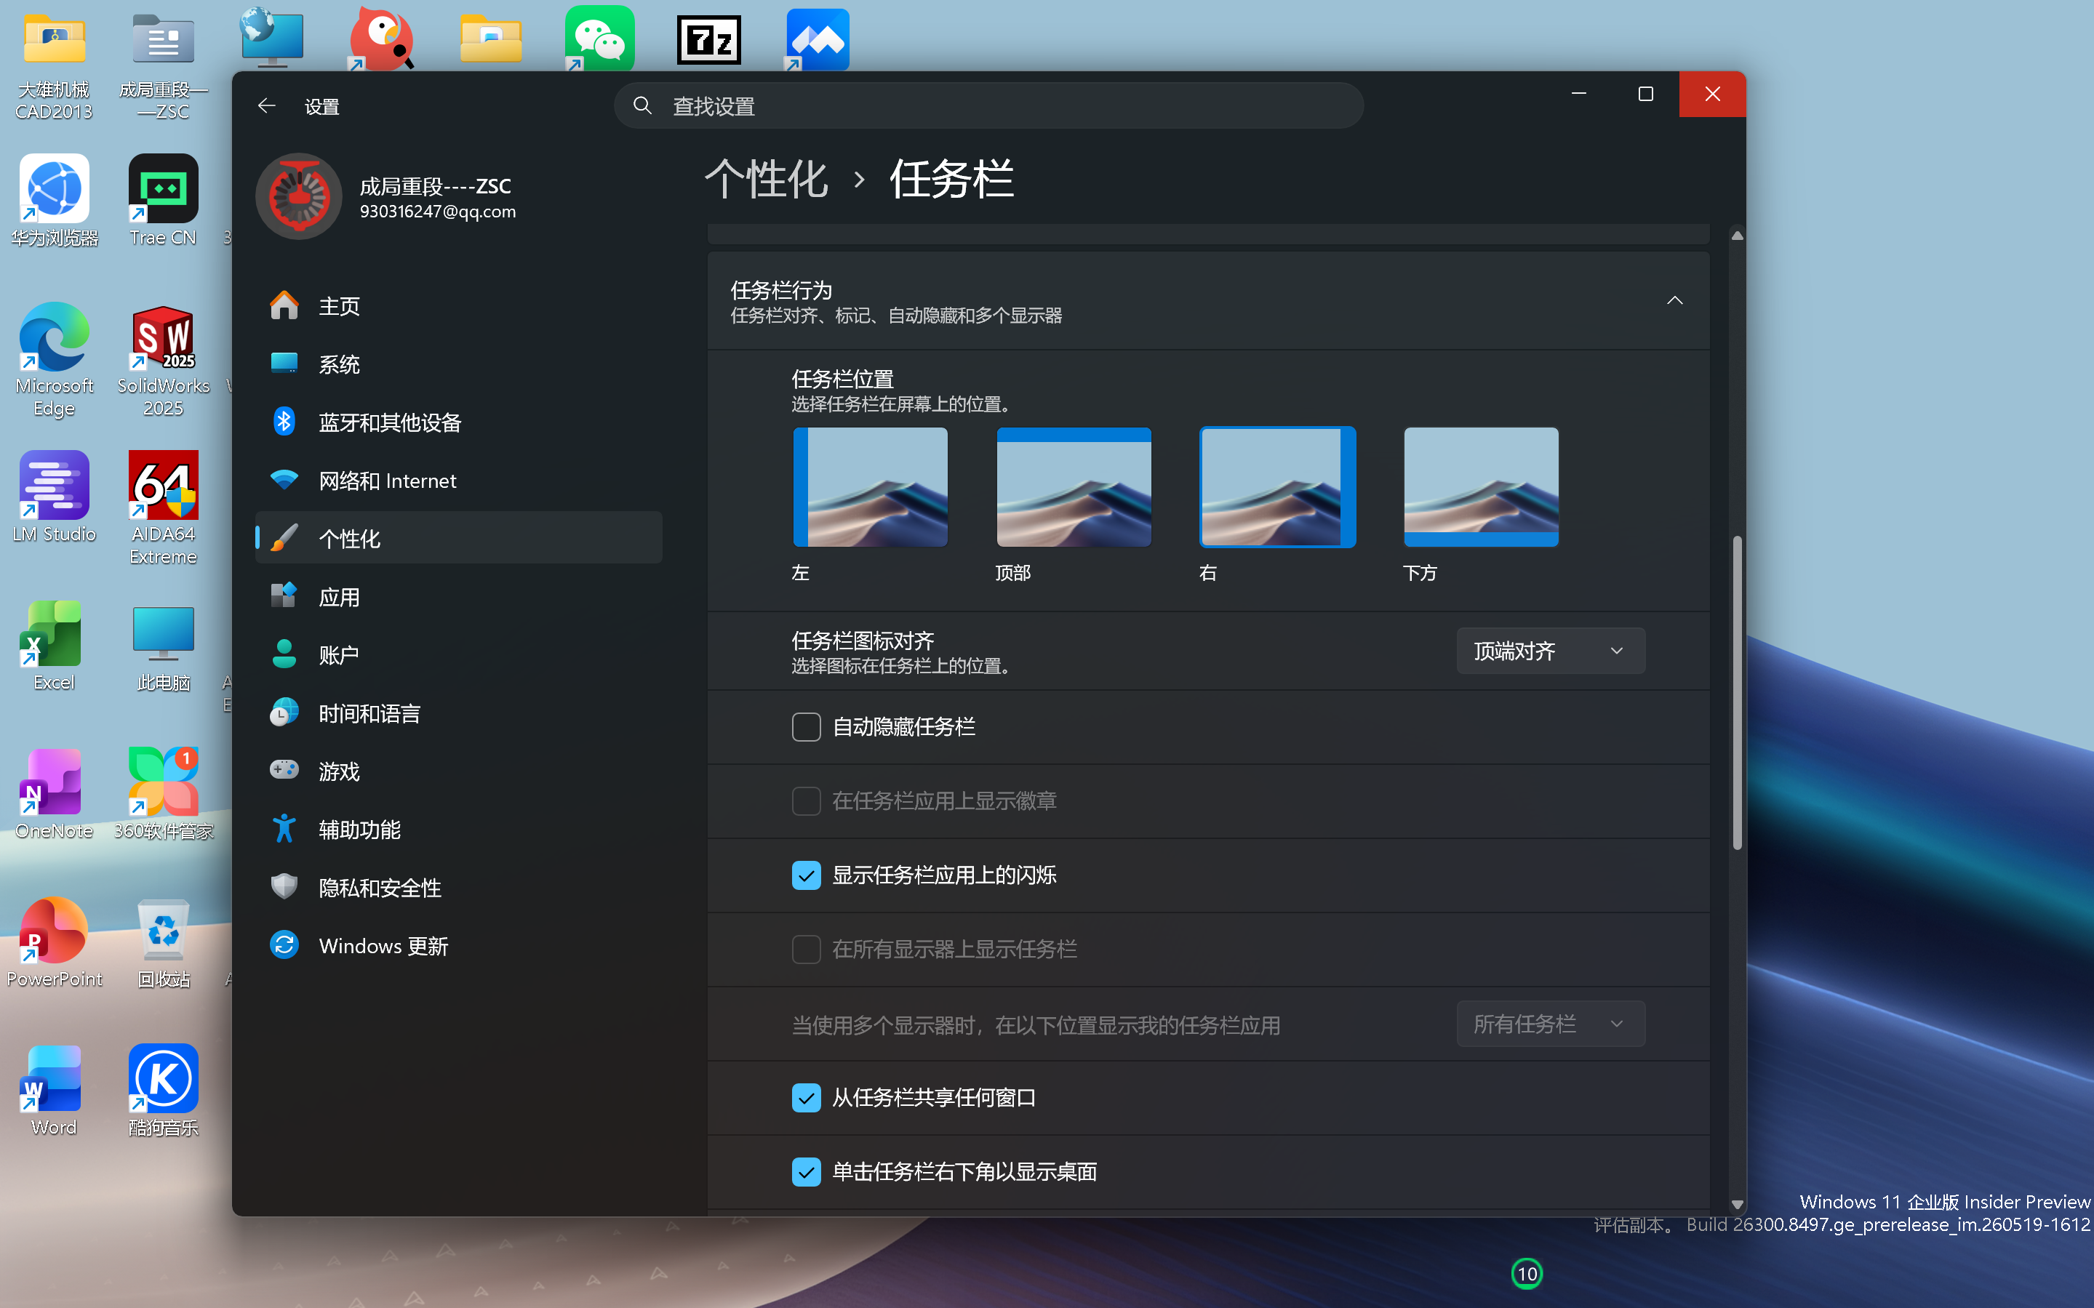Click 个性化 breadcrumb link
Screen dimensions: 2094x1308
pyautogui.click(x=766, y=179)
